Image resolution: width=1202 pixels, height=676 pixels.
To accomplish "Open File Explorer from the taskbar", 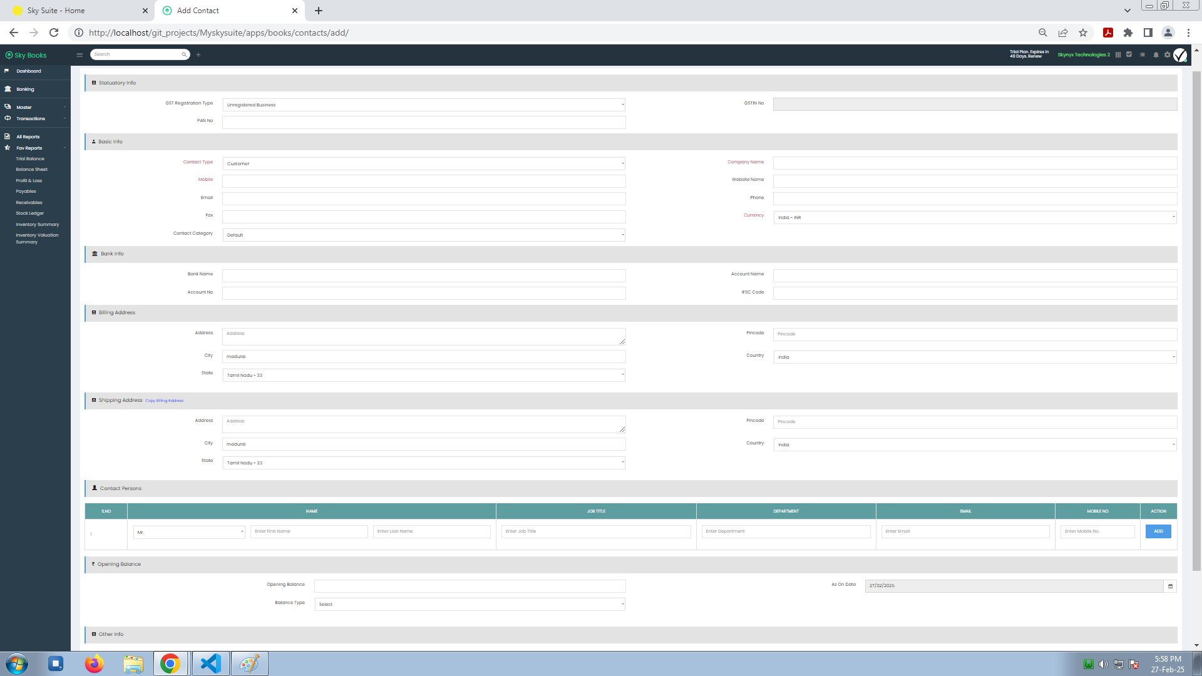I will pos(133,663).
